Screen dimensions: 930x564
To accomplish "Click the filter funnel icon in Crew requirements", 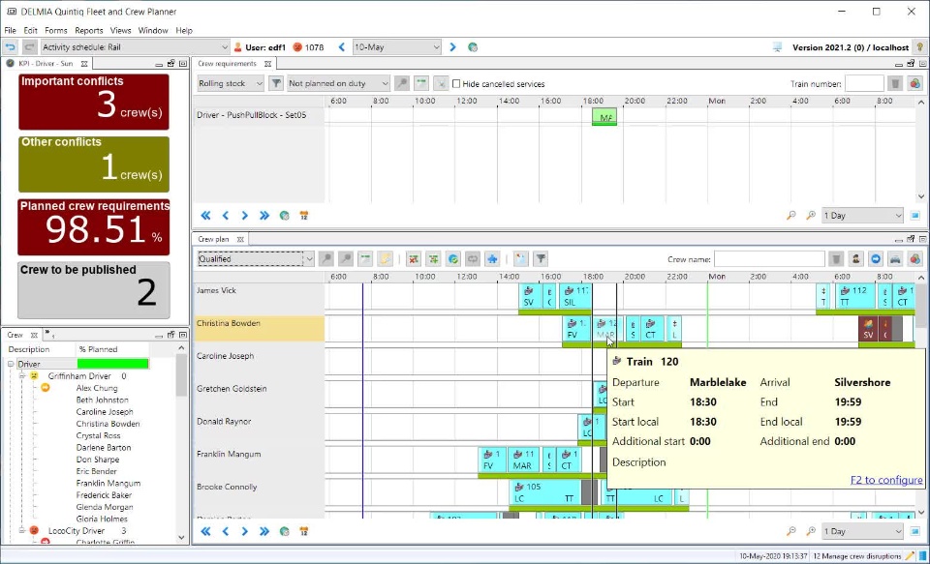I will click(x=276, y=83).
